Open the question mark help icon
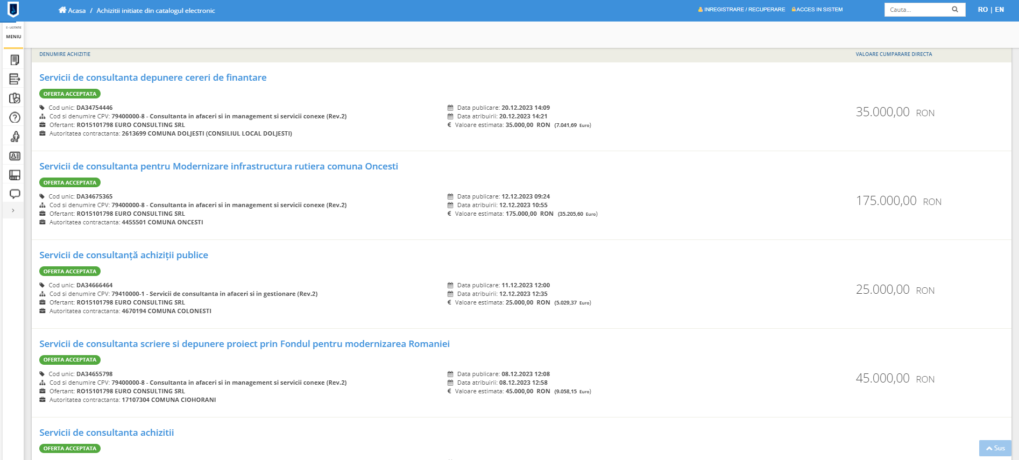 tap(15, 117)
